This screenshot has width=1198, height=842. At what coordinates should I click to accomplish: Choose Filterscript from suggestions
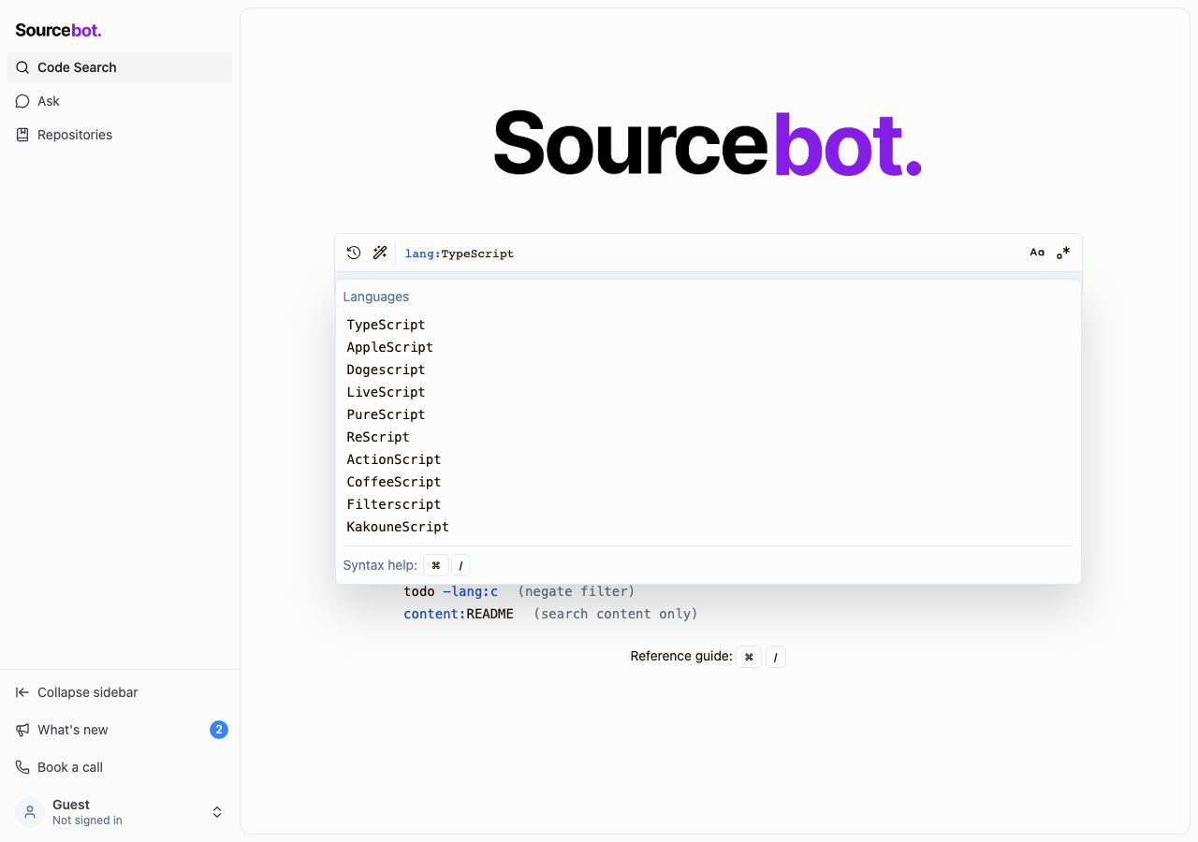(709, 504)
